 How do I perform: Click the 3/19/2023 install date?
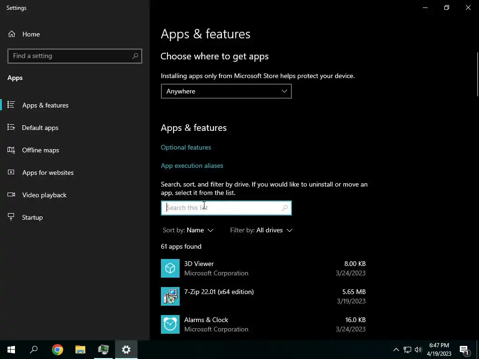click(351, 301)
